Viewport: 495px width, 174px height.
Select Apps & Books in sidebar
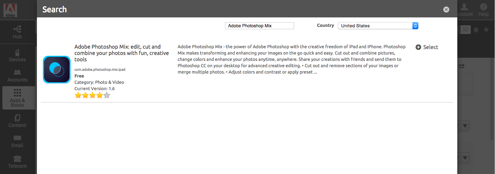17,98
